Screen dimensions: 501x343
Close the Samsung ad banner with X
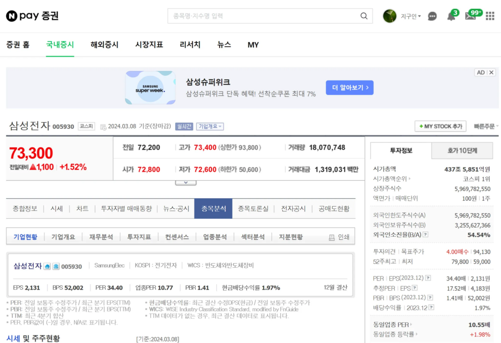click(491, 72)
